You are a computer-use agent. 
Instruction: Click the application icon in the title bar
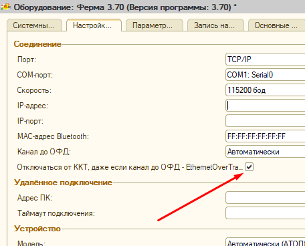[x=6, y=7]
